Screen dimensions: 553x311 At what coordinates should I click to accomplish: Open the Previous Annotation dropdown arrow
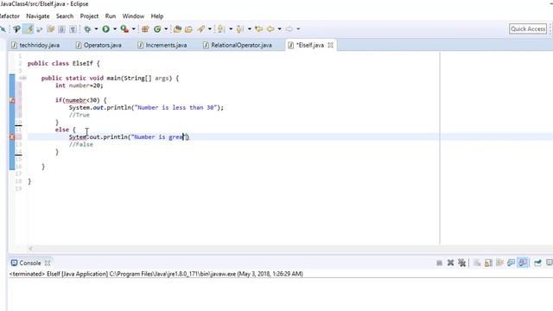pos(250,29)
